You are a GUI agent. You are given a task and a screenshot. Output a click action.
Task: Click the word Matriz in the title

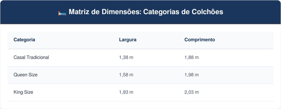tap(79, 12)
